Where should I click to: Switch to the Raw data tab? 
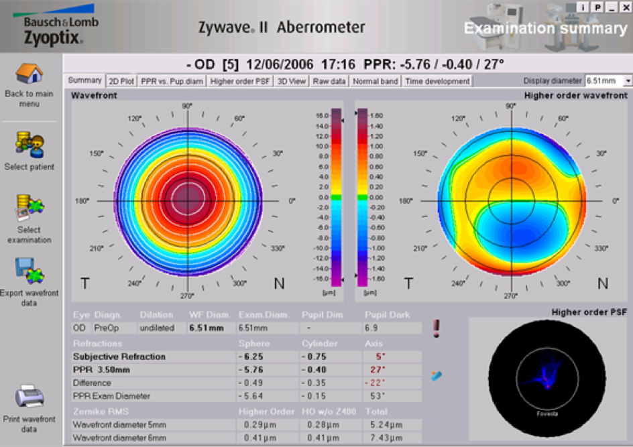point(329,81)
